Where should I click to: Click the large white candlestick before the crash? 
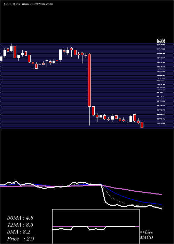click(61, 55)
